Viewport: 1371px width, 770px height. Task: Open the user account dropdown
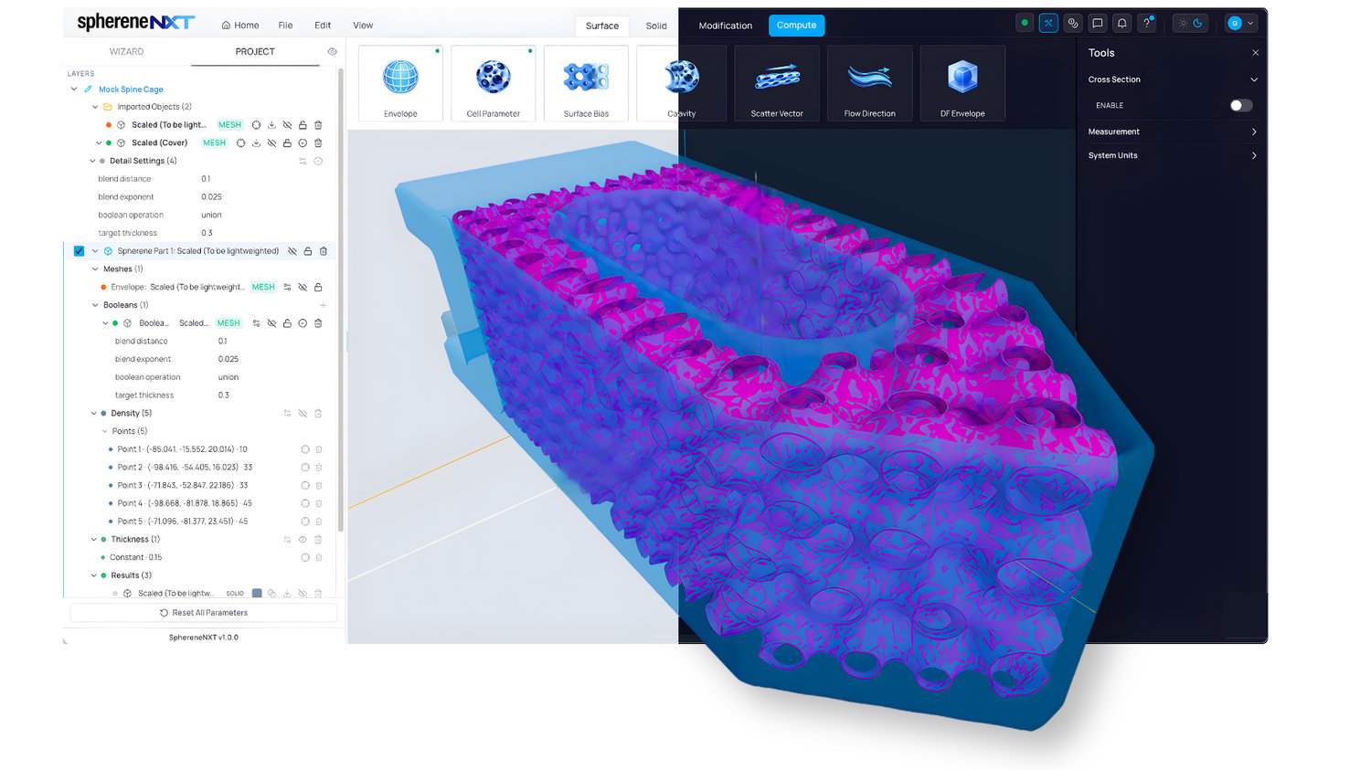[1241, 24]
